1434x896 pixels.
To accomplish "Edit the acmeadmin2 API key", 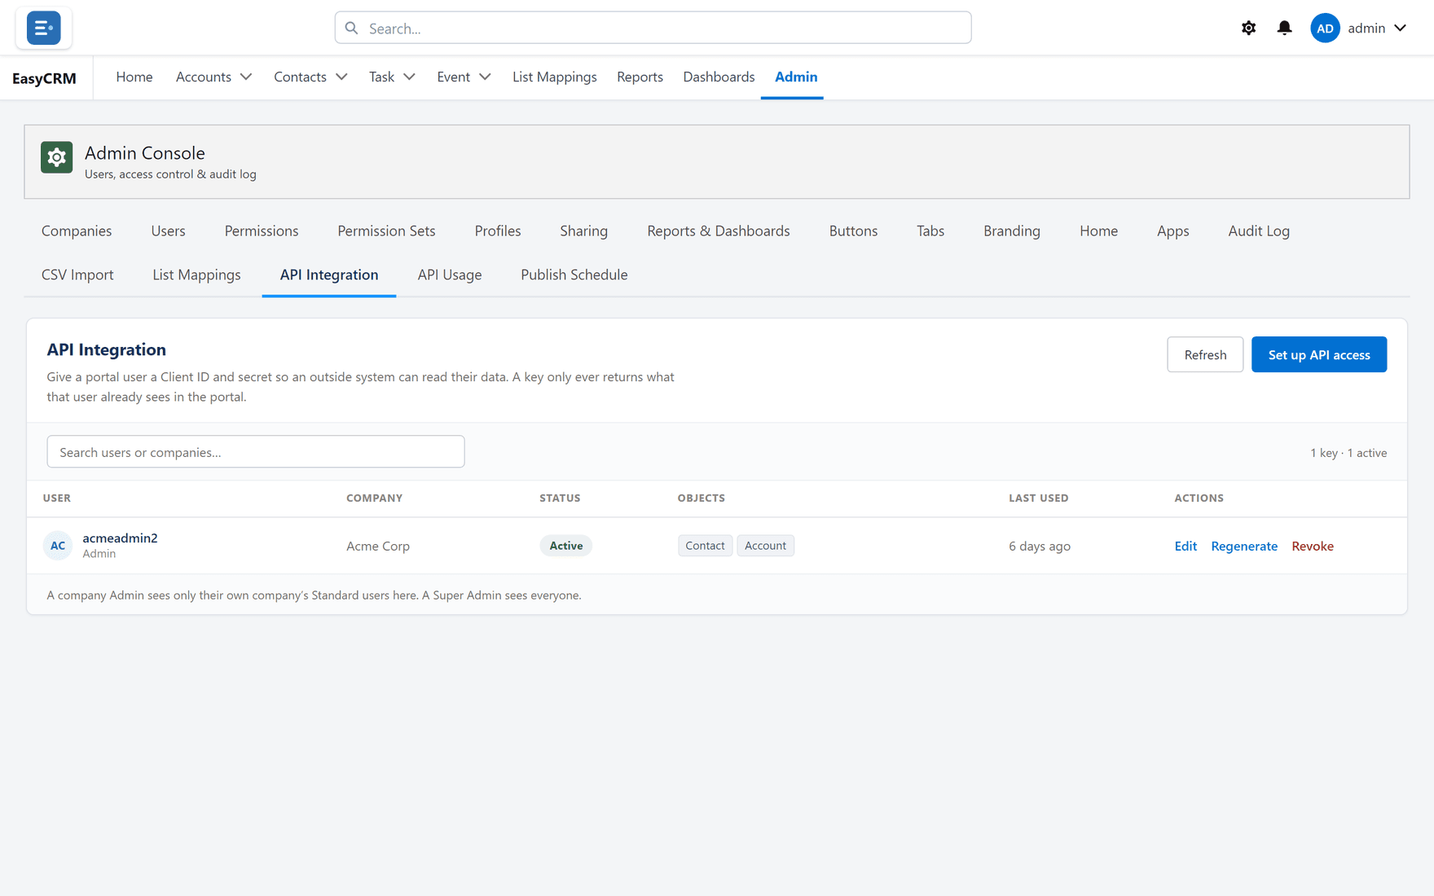I will [x=1185, y=546].
